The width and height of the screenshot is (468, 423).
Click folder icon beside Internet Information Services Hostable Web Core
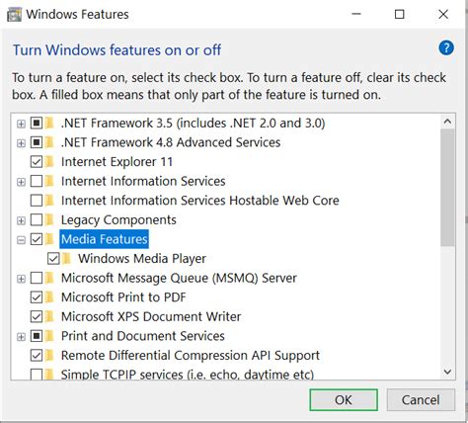[49, 201]
